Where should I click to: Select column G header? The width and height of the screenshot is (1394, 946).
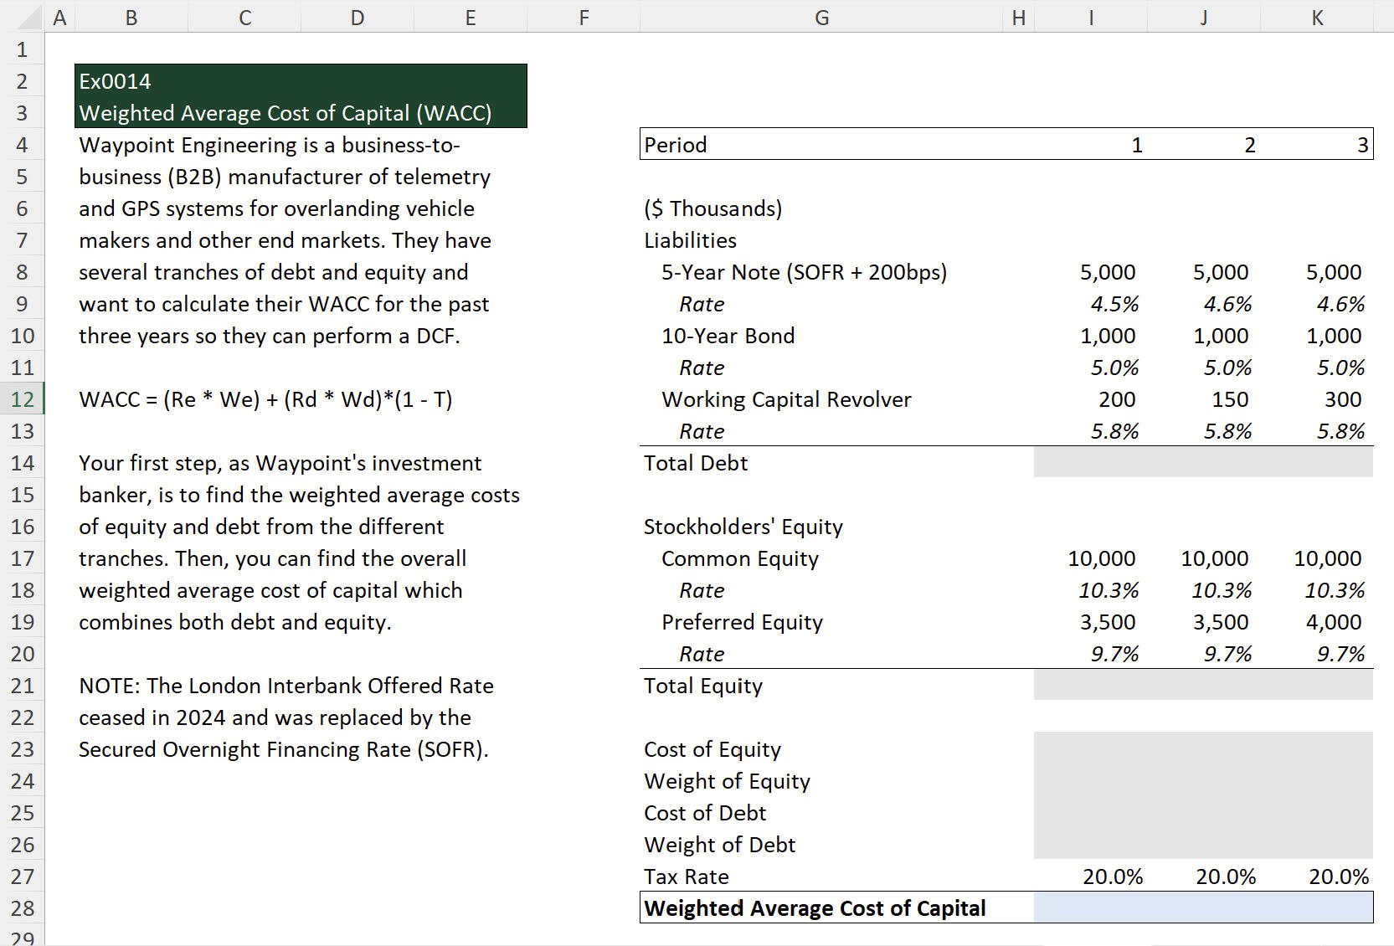821,18
